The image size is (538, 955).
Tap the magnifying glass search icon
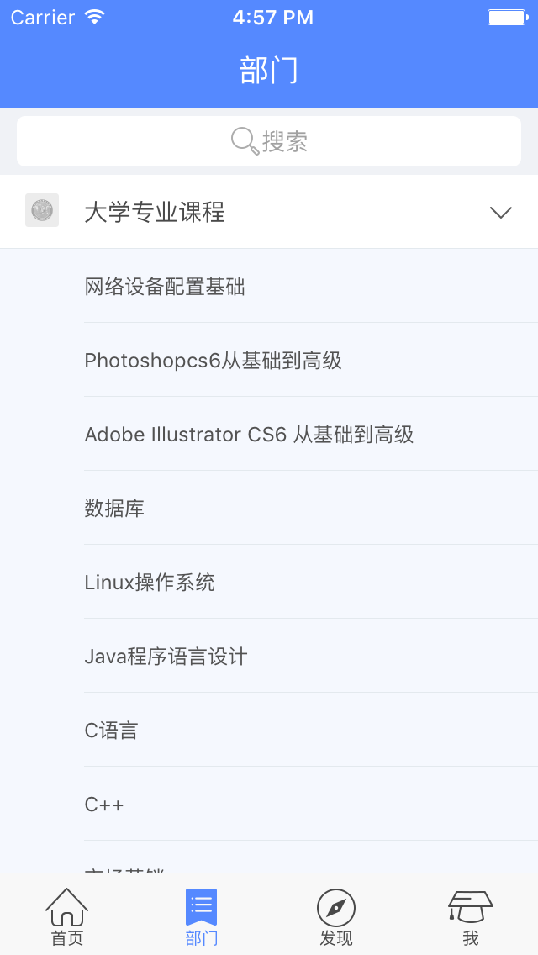245,141
